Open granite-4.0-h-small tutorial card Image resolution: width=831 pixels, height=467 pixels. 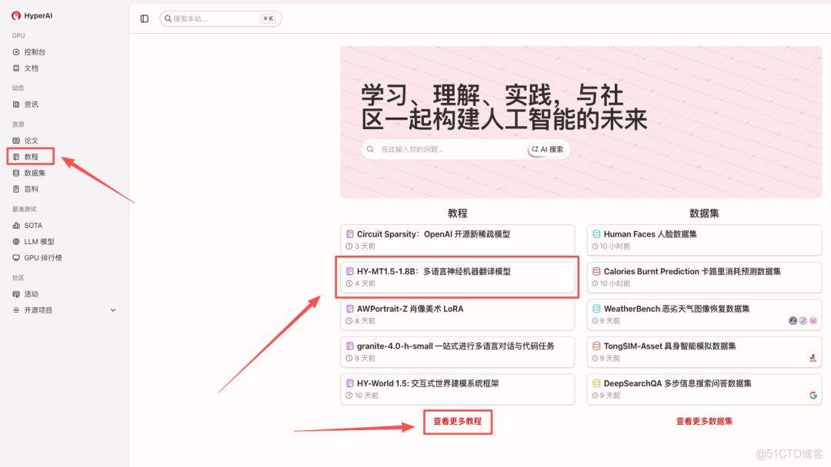coord(457,352)
